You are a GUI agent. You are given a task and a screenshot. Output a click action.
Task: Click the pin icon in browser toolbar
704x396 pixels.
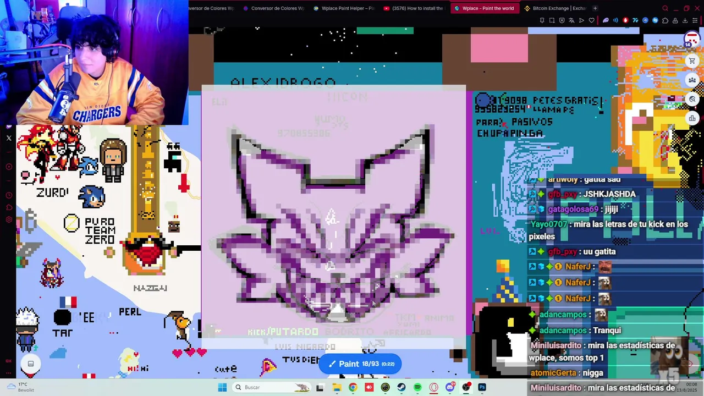coord(542,20)
